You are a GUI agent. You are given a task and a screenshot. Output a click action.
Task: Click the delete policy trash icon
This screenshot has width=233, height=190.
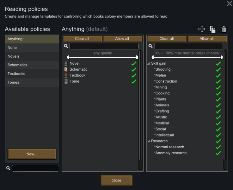click(224, 29)
